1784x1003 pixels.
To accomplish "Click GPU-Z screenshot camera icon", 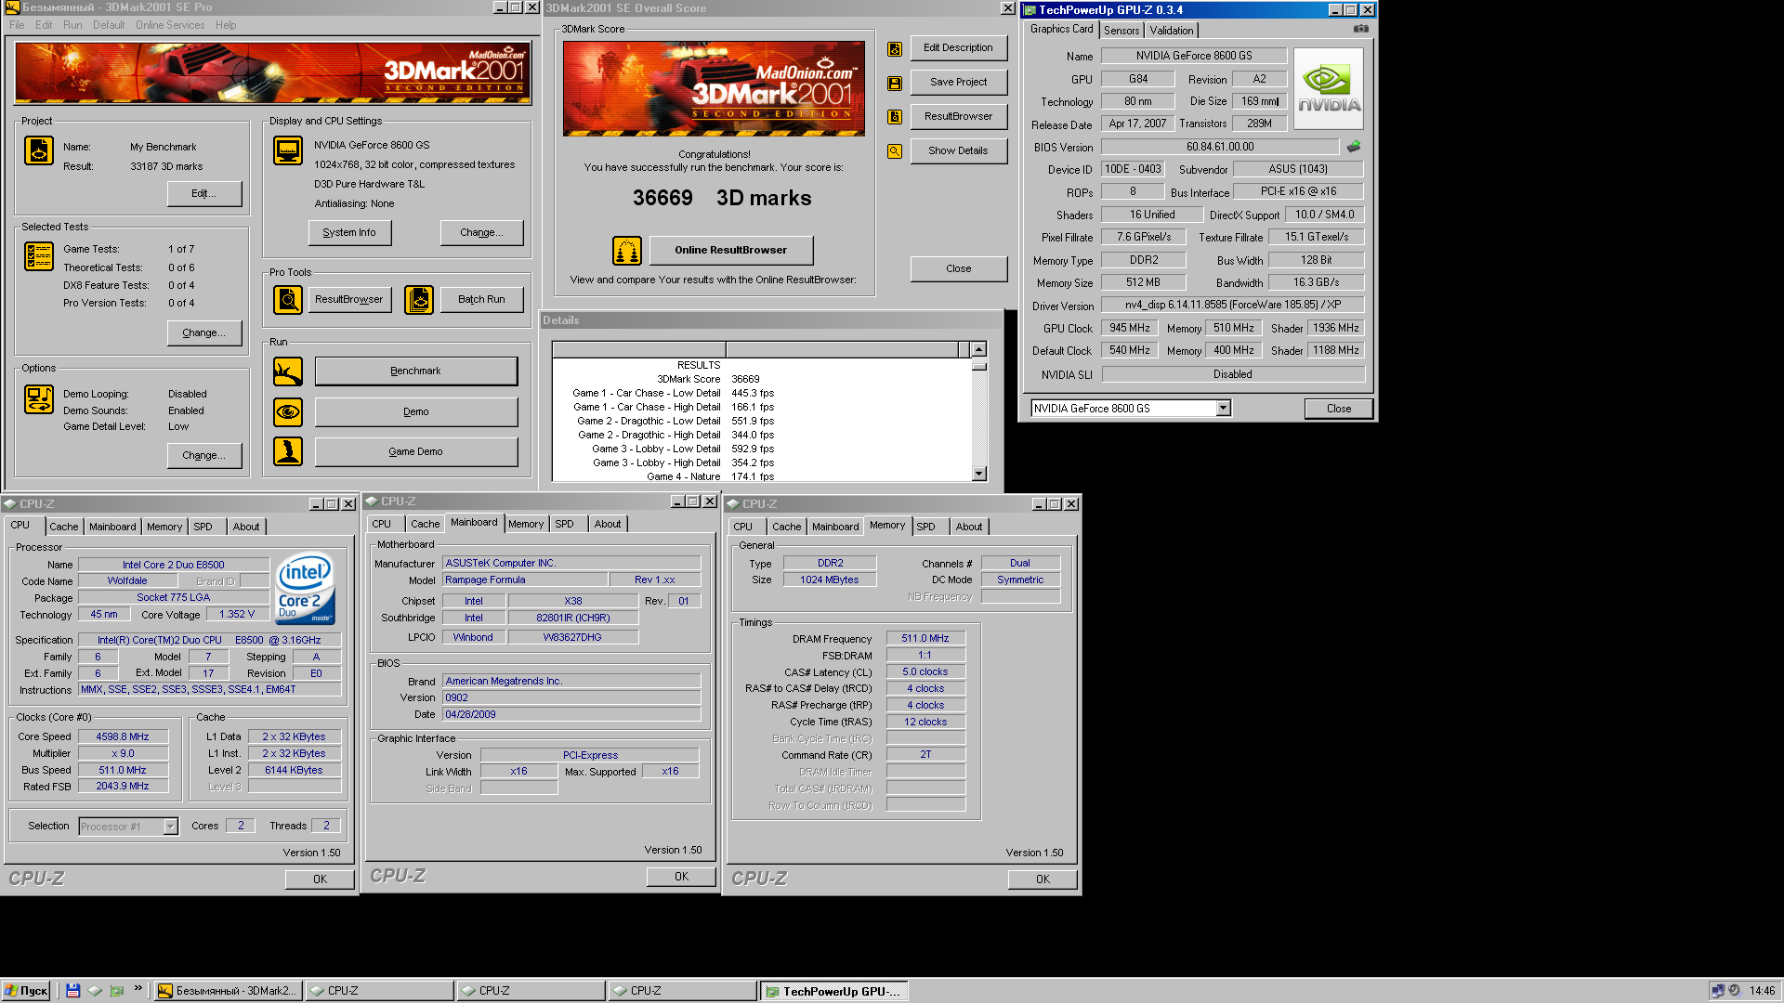I will point(1361,29).
